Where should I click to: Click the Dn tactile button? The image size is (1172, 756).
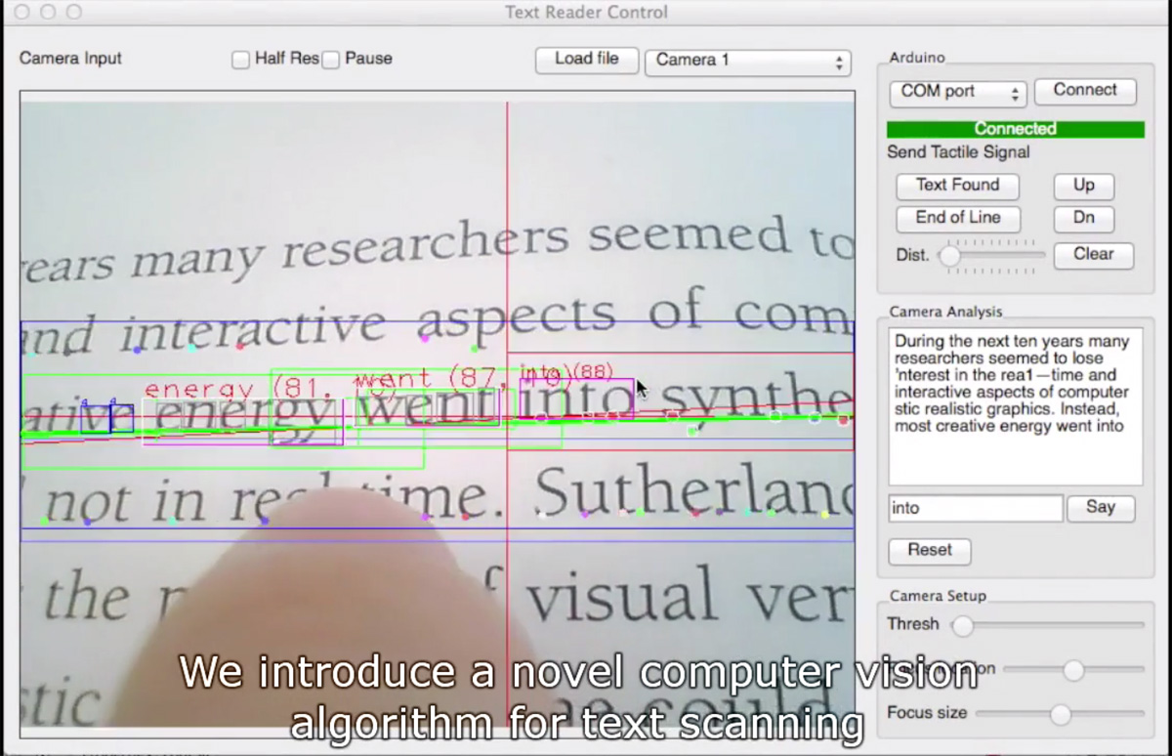tap(1083, 218)
